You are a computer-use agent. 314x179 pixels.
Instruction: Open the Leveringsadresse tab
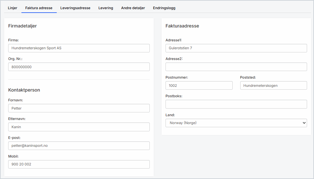(75, 8)
